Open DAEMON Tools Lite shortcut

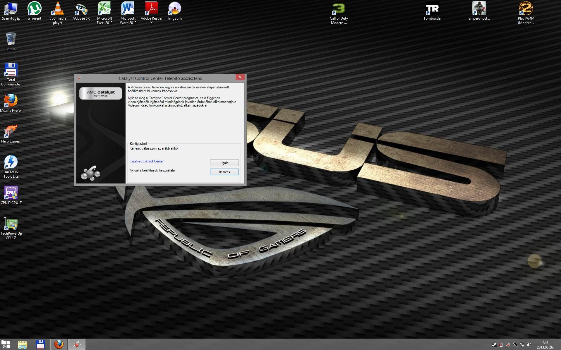tap(11, 167)
